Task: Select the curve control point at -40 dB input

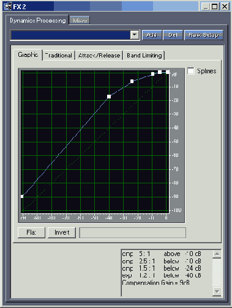Action: pyautogui.click(x=109, y=97)
